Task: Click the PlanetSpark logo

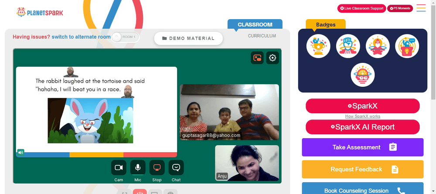Action: pos(40,12)
